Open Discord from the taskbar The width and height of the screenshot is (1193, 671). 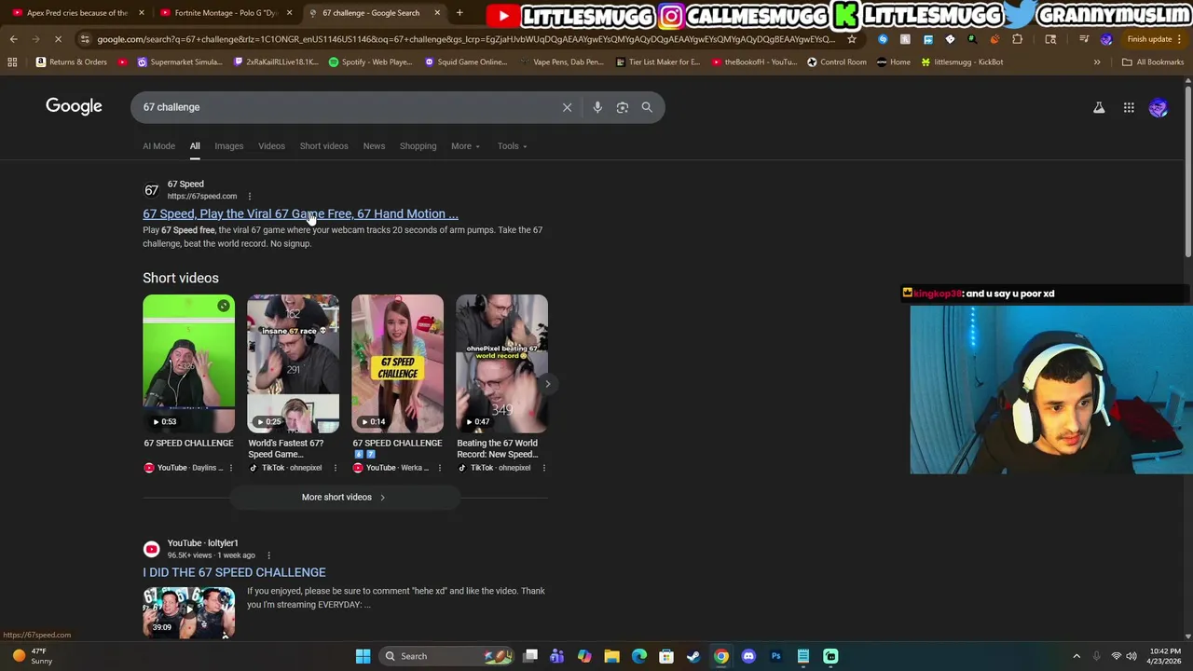pos(748,656)
